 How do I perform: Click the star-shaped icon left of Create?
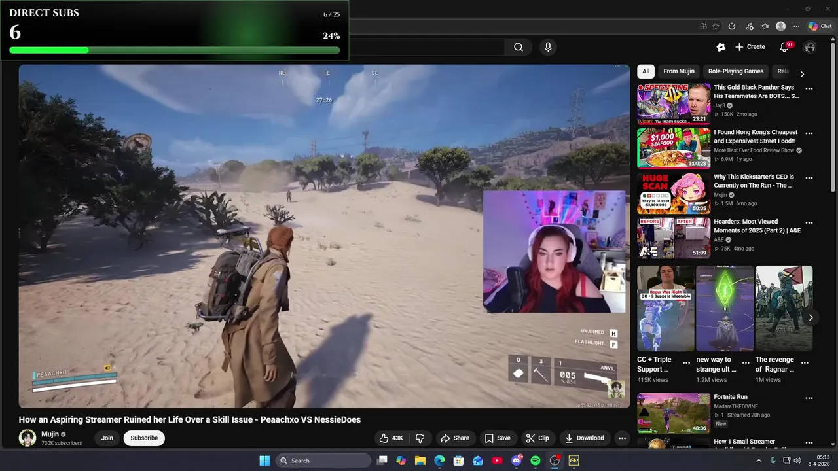(721, 47)
